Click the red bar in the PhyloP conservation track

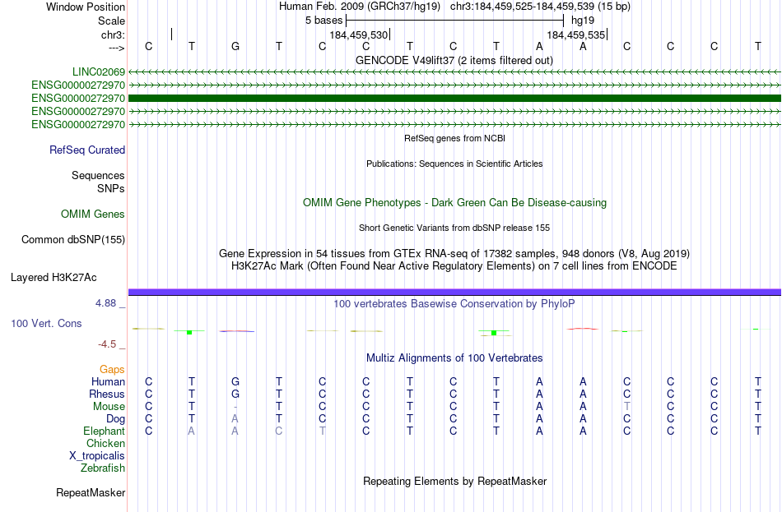[x=583, y=329]
